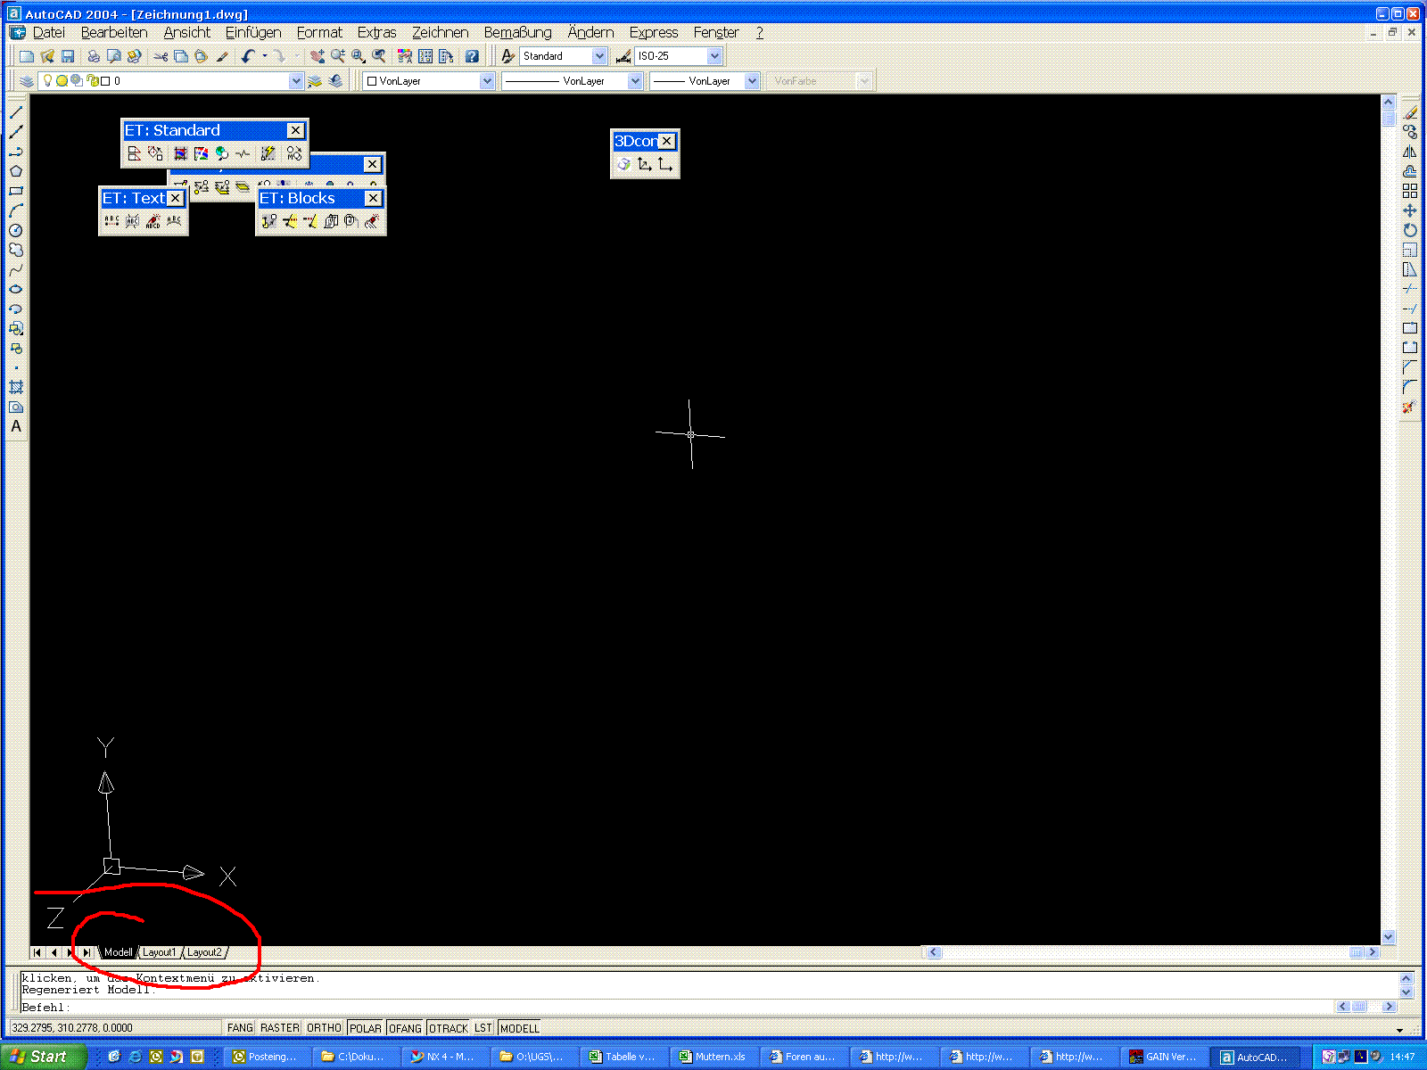Open the Zoom Window flyout icon
Screen dimensions: 1427x1070
pos(359,56)
